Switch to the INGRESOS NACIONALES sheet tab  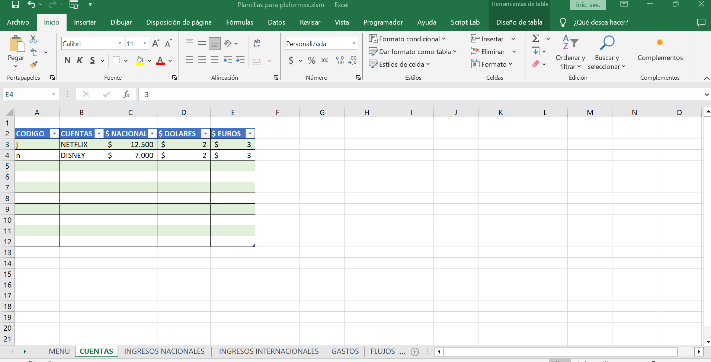pyautogui.click(x=164, y=351)
